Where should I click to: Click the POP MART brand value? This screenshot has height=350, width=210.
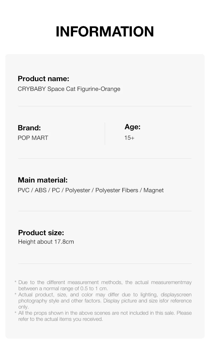tap(33, 138)
